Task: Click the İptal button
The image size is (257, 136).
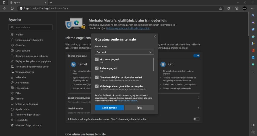Action: click(x=140, y=108)
